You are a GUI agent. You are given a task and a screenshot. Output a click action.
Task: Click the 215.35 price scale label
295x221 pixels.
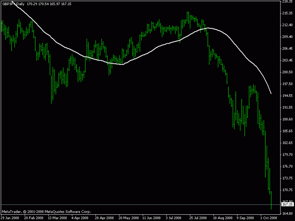tap(287, 13)
